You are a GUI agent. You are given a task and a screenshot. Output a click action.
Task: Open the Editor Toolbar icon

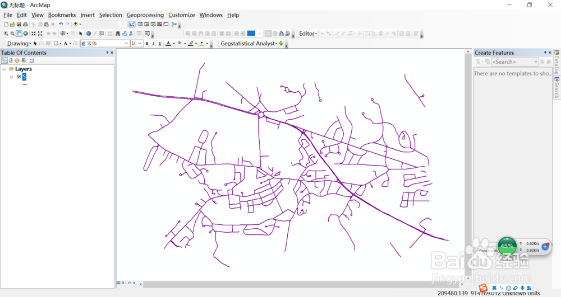pyautogui.click(x=132, y=24)
